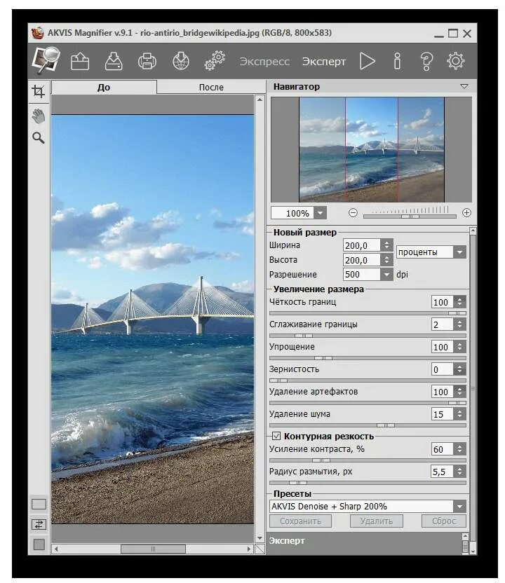Open batch processing gears icon
Viewport: 505px width, 583px height.
point(215,60)
